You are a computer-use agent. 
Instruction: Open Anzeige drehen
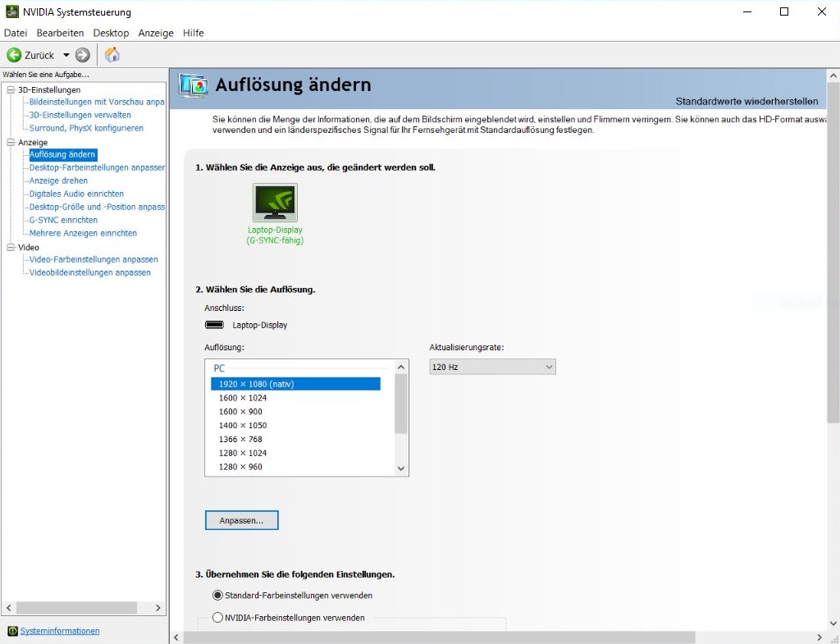pos(58,180)
